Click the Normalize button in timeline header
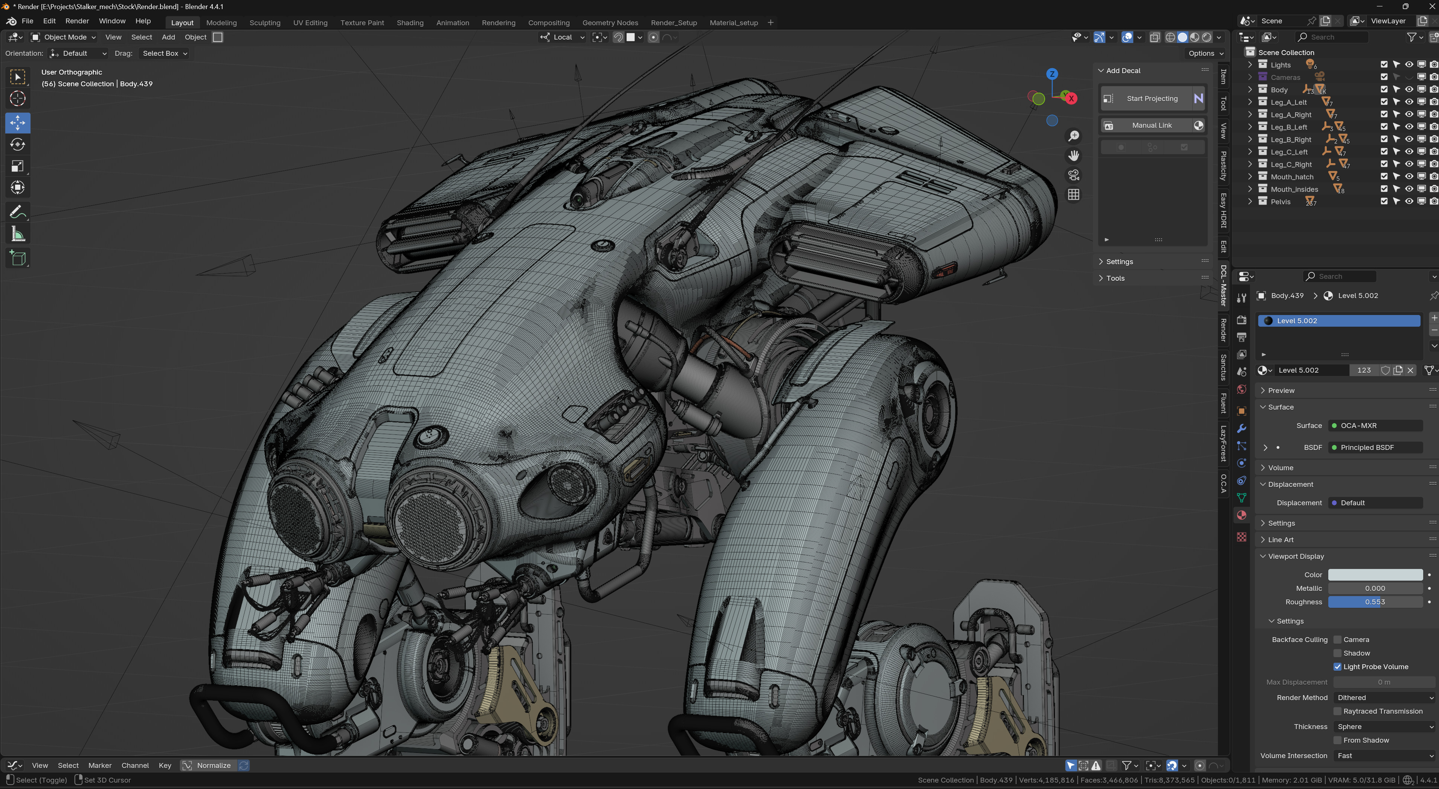The image size is (1439, 789). (x=214, y=766)
